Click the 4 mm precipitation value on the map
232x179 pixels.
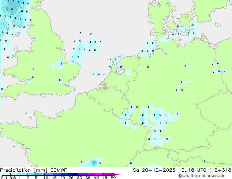click(94, 162)
